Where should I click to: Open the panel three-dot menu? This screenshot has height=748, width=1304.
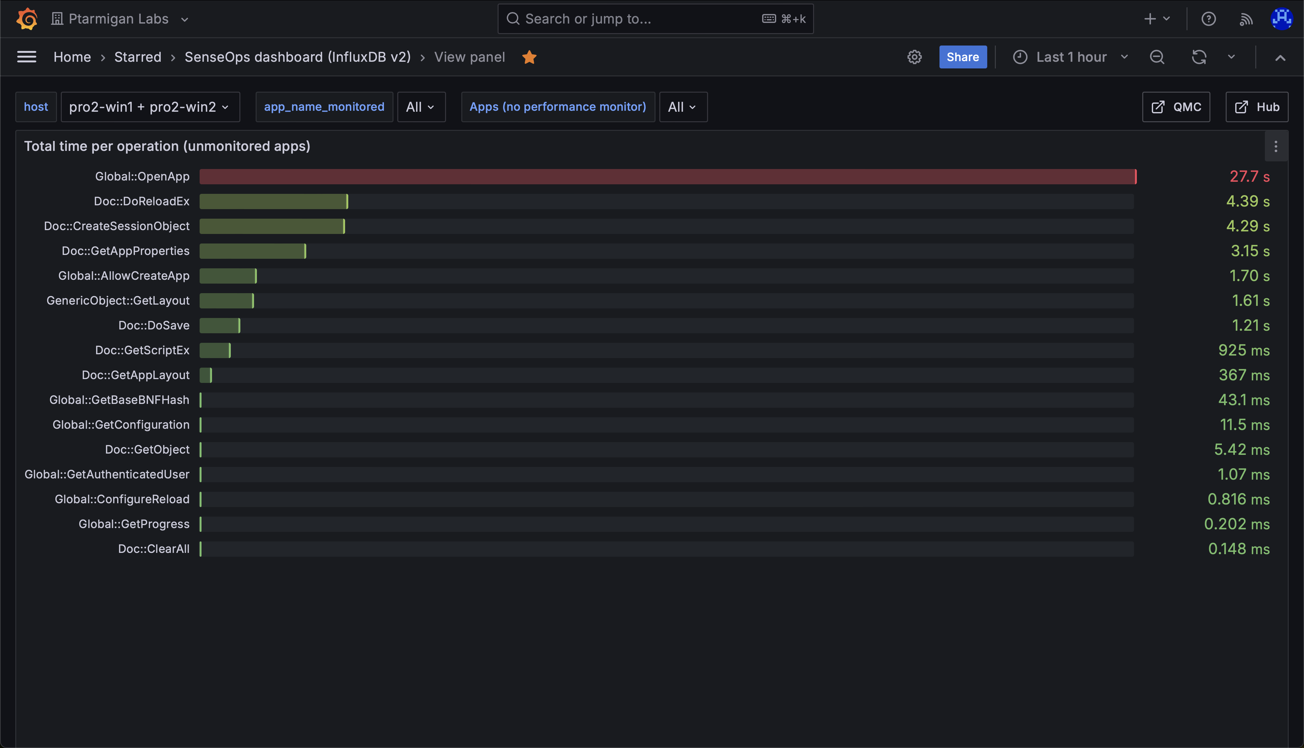click(x=1276, y=147)
